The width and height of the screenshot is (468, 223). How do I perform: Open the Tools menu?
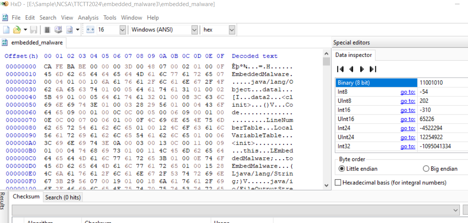point(110,18)
